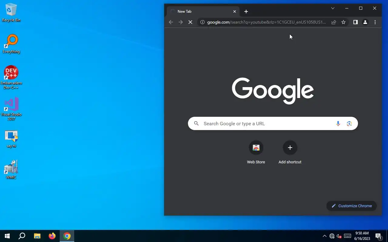Open network status tray icon
The height and width of the screenshot is (242, 388).
coord(332,236)
